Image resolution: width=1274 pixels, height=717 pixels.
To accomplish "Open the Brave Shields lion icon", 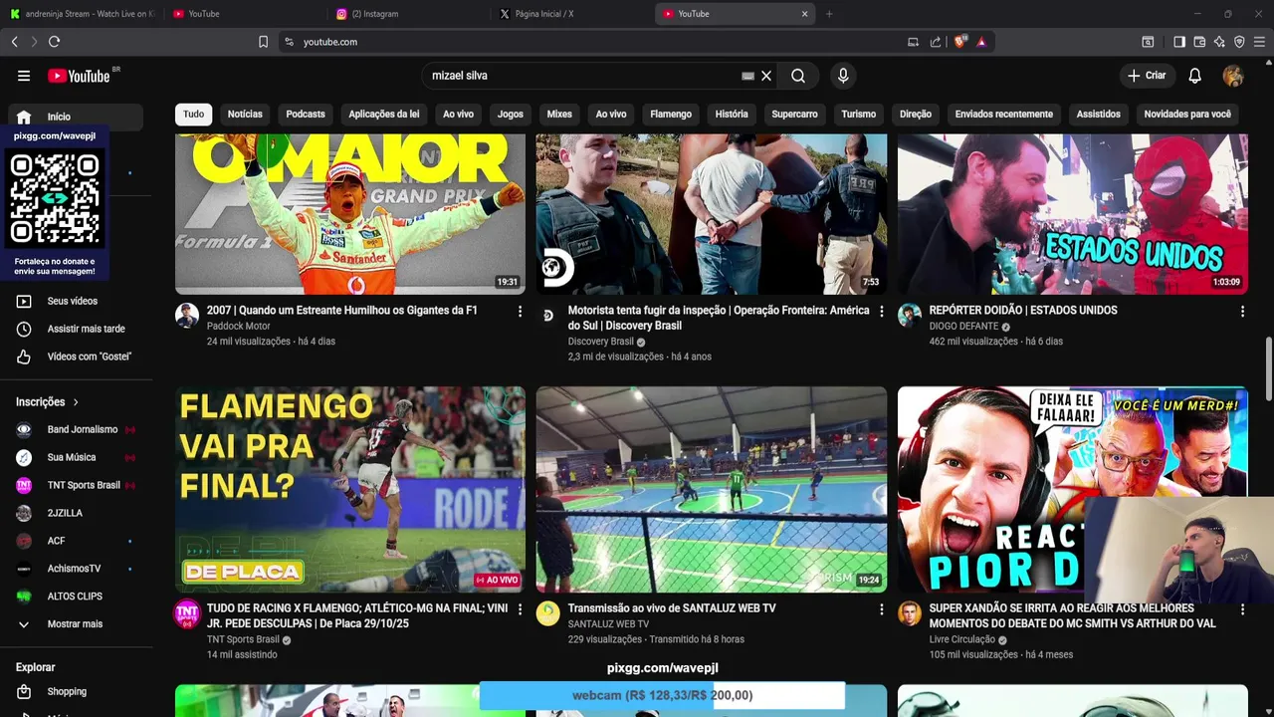I will point(960,42).
